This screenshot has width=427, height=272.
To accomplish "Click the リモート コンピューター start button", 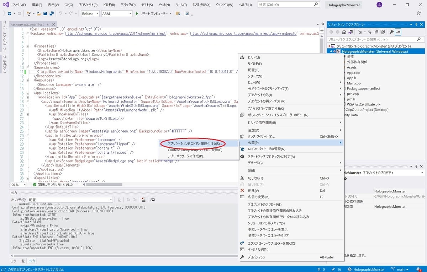I will coord(151,13).
